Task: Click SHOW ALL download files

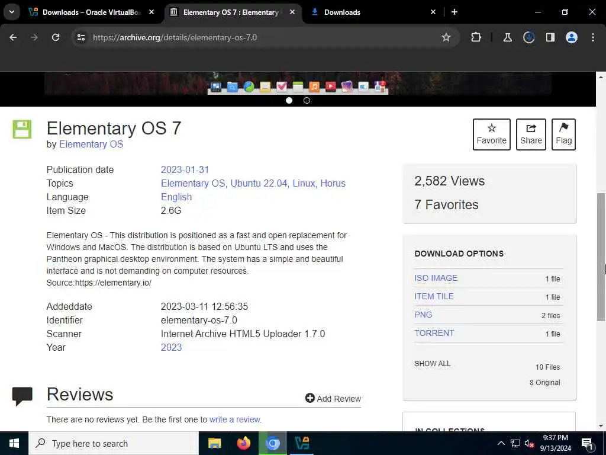Action: click(433, 364)
